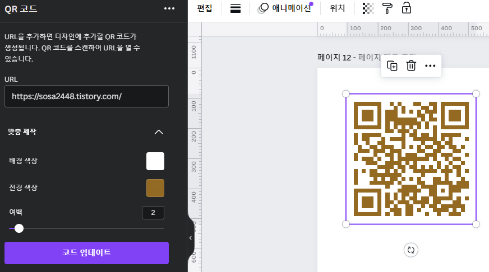This screenshot has width=489, height=272.
Task: Click the rotate handle below QR code
Action: point(410,250)
